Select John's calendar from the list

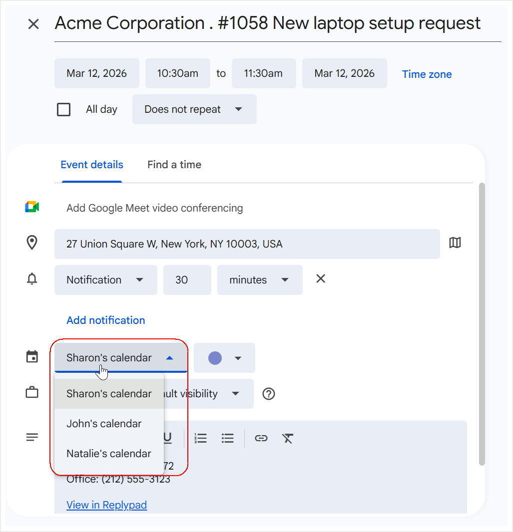point(104,424)
